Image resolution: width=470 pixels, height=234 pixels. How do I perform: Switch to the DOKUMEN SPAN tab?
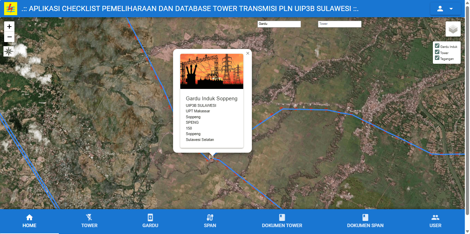365,221
